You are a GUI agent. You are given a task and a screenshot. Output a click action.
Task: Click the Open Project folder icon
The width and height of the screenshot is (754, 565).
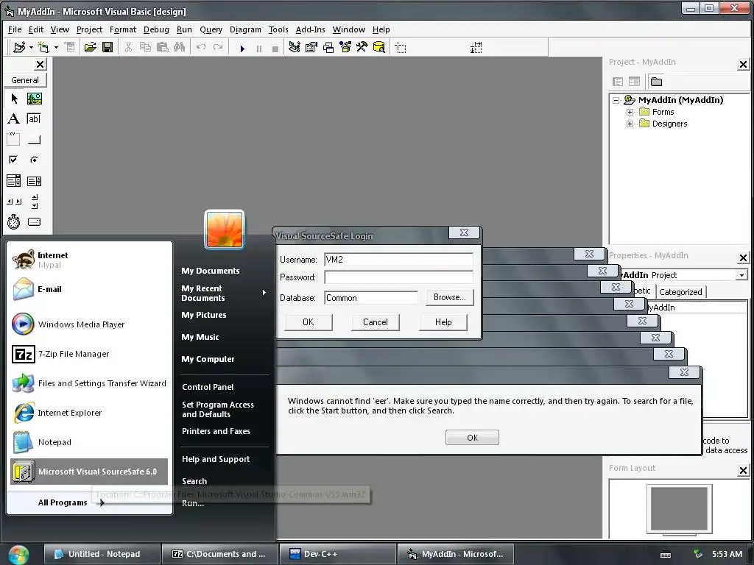90,47
